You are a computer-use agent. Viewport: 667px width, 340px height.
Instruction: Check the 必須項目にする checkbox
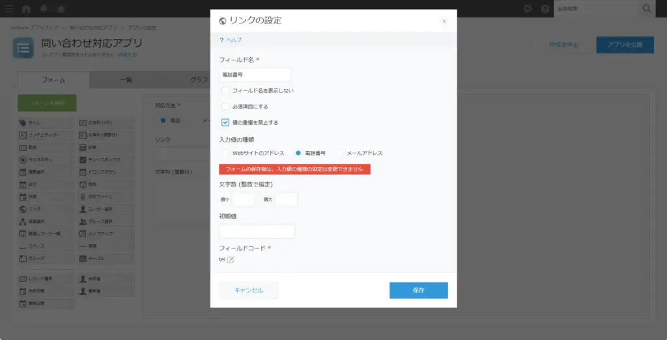point(225,107)
